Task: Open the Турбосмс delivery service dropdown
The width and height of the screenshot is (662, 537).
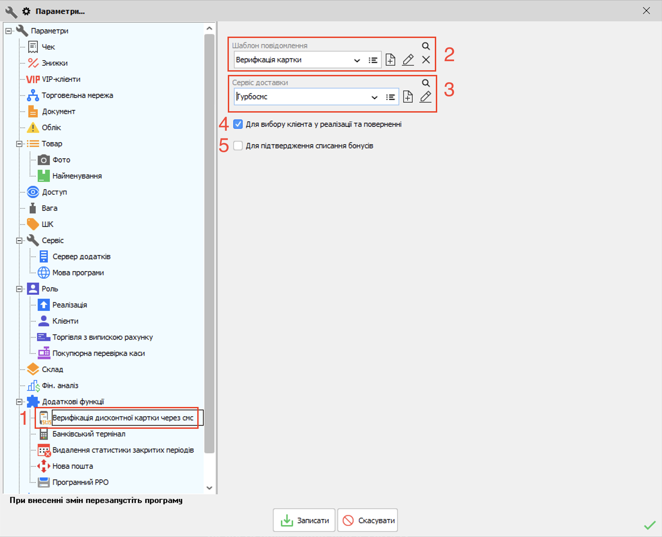Action: (x=374, y=97)
